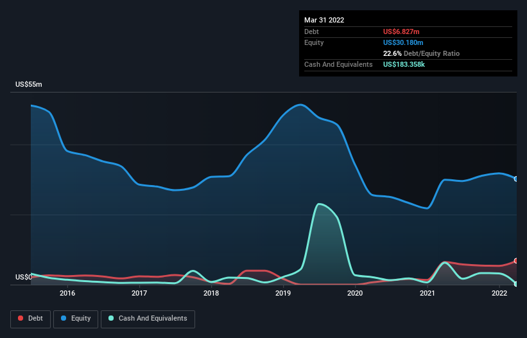The image size is (527, 338).
Task: Select the teal Cash endpoint marker
Action: [x=516, y=284]
